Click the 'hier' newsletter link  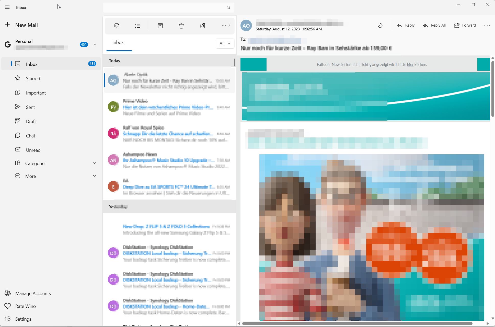click(410, 65)
